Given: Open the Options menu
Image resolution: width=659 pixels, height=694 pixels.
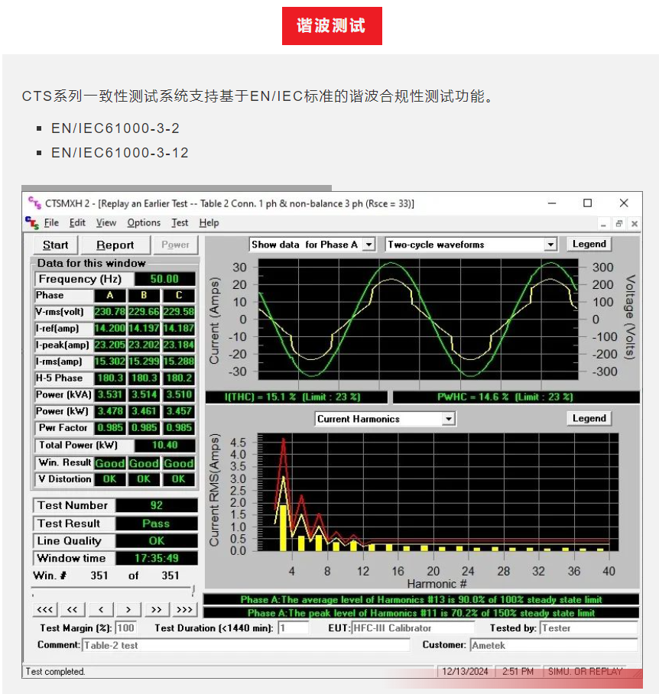Looking at the screenshot, I should pyautogui.click(x=144, y=222).
